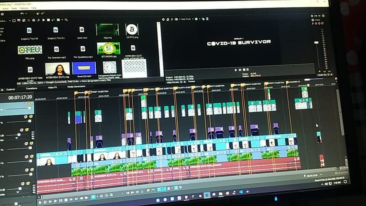Select CRYPTO.png bitcoin thumbnail in Project Media
Image resolution: width=366 pixels, height=206 pixels.
click(132, 29)
